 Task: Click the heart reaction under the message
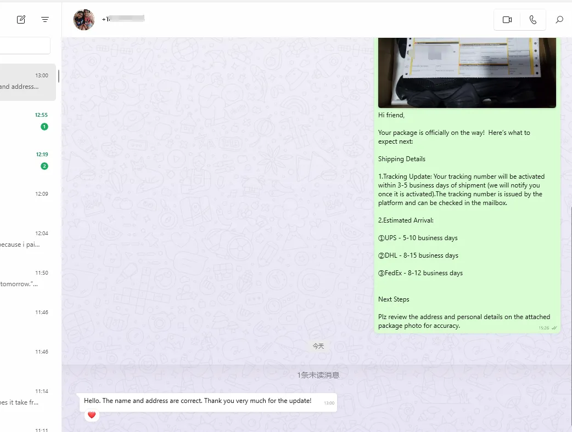click(92, 415)
